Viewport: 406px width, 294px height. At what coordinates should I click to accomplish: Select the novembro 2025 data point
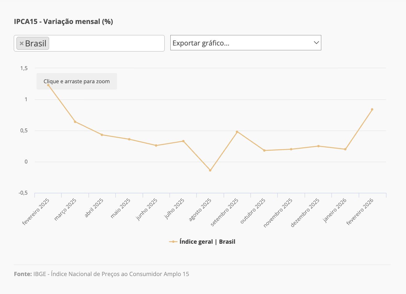(291, 149)
